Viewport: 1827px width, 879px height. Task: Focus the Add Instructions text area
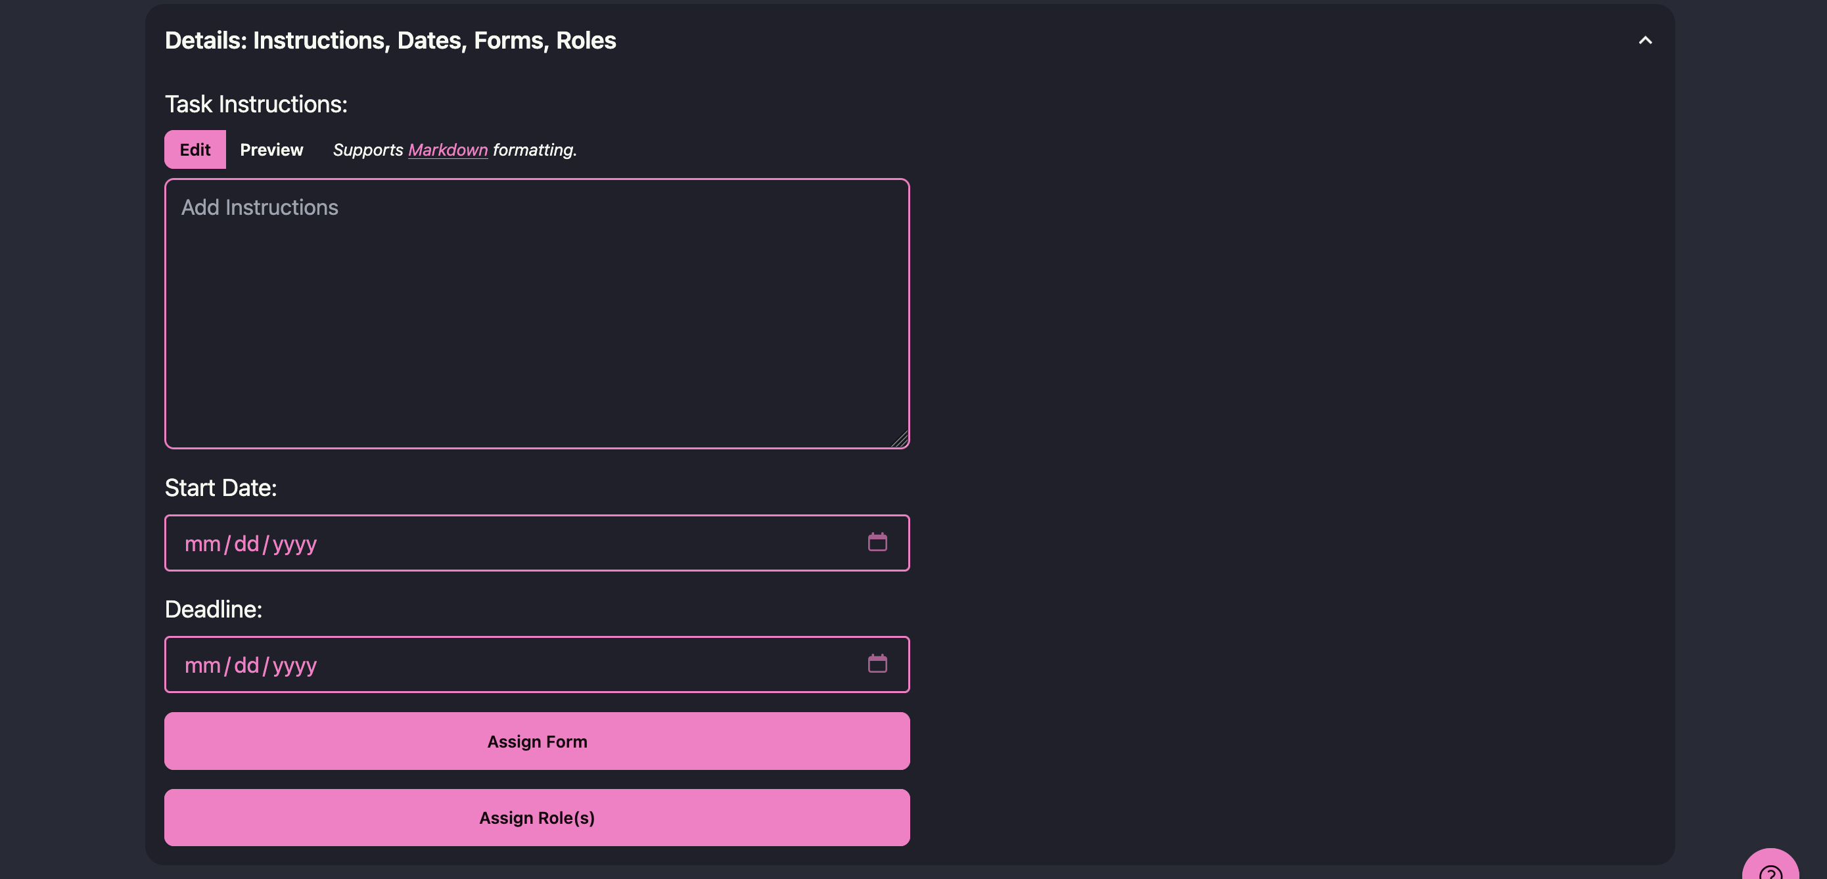click(x=537, y=313)
